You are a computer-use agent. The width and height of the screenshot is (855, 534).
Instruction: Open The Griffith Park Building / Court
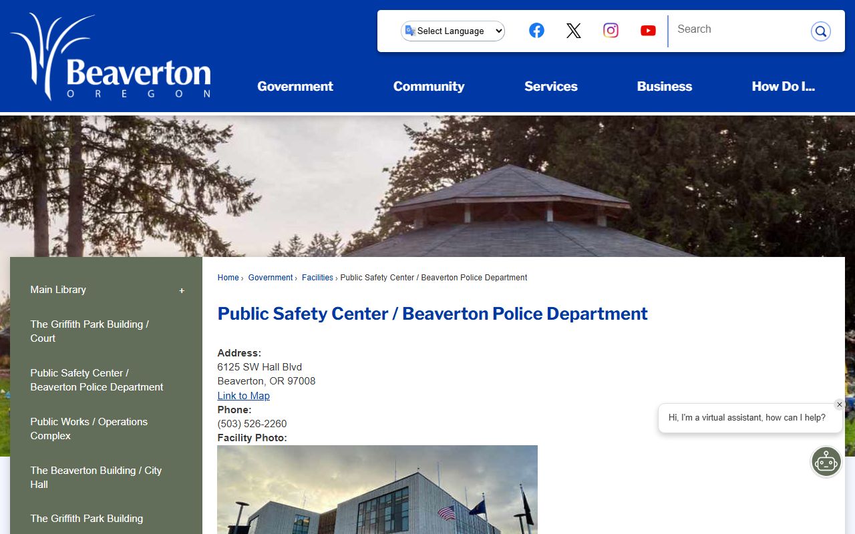tap(90, 331)
